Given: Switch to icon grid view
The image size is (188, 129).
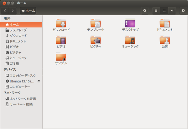Looking at the screenshot, I should pyautogui.click(x=164, y=11).
